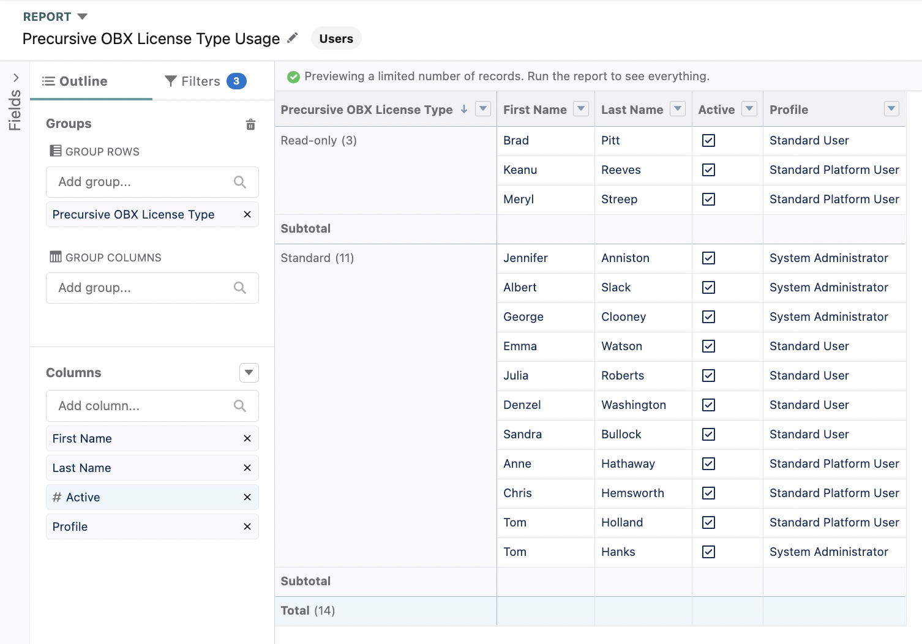Image resolution: width=922 pixels, height=644 pixels.
Task: Click the filters count badge showing 3
Action: (x=236, y=81)
